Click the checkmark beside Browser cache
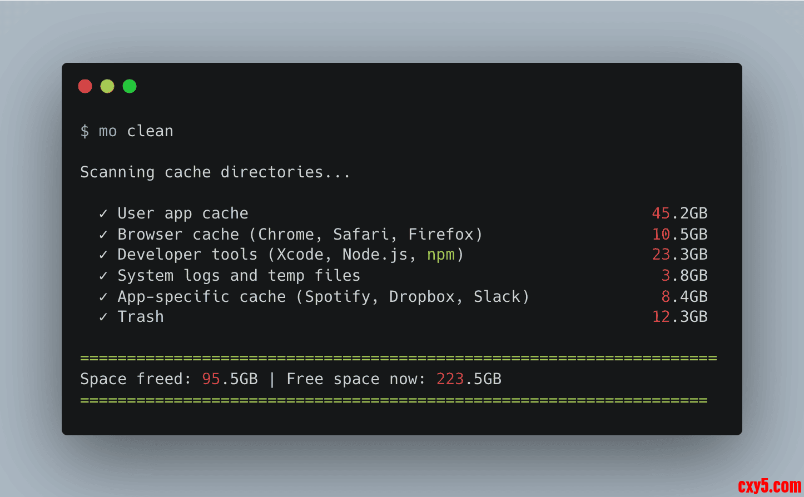The image size is (804, 497). click(103, 235)
